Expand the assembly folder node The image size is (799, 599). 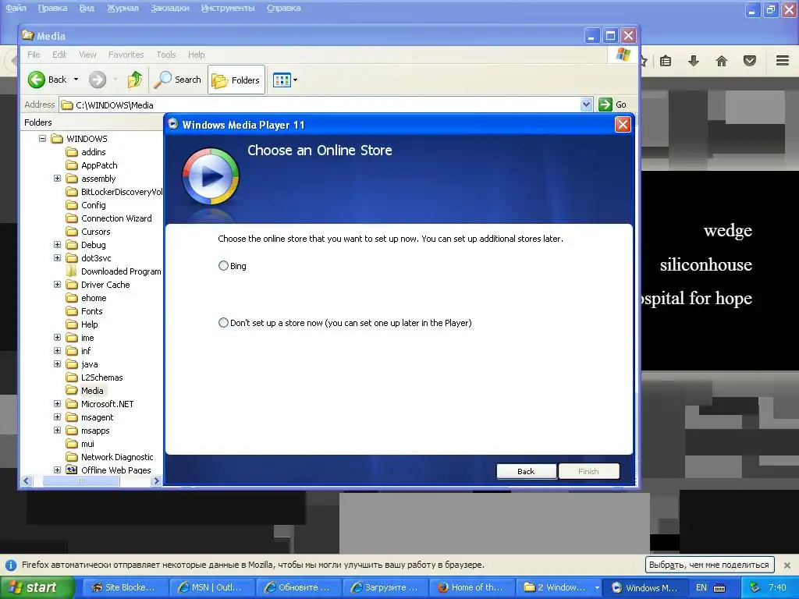[x=57, y=179]
